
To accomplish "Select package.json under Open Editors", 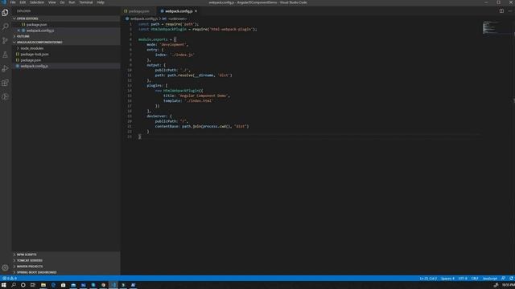I will click(66, 25).
